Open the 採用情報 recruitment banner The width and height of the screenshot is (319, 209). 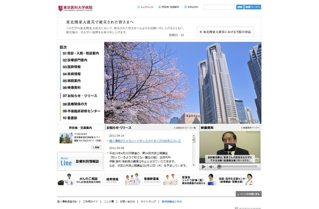tap(122, 180)
